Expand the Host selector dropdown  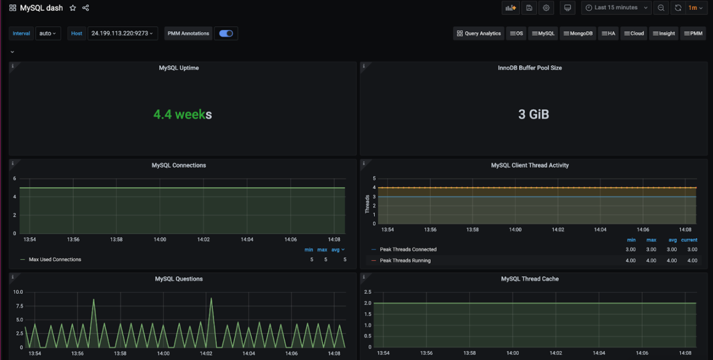(x=123, y=33)
